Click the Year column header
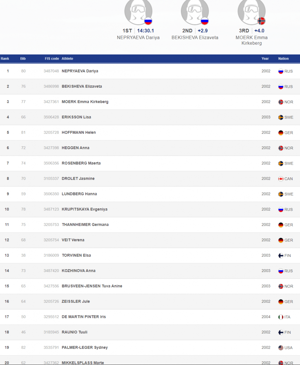300x365 pixels. pyautogui.click(x=265, y=59)
